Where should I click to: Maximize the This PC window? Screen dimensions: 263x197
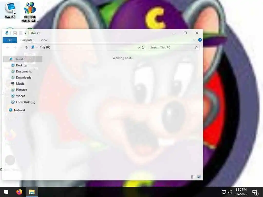coord(185,33)
